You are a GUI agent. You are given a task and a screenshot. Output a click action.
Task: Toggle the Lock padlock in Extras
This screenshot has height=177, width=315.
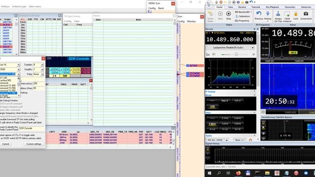(296, 15)
